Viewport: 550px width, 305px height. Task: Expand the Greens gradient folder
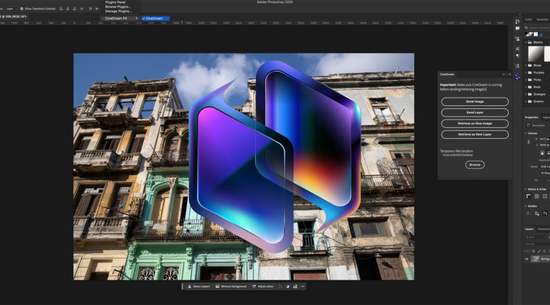[x=526, y=101]
